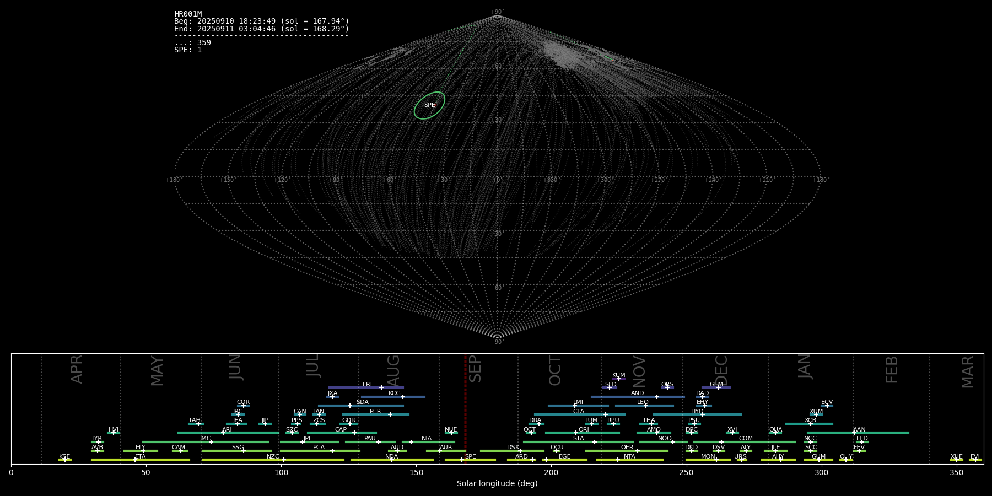Click the 'XHE' shower label
The height and width of the screenshot is (496, 992).
point(957,456)
